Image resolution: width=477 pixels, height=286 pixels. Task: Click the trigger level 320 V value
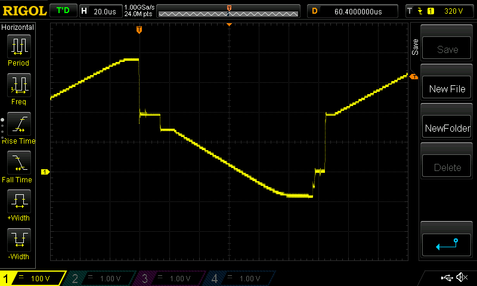pyautogui.click(x=453, y=11)
